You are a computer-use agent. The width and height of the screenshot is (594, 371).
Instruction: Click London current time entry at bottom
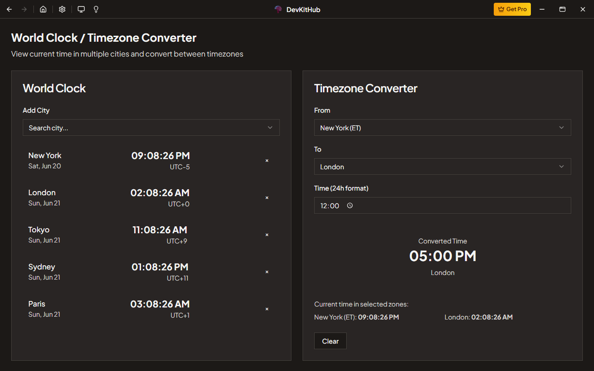pos(478,317)
